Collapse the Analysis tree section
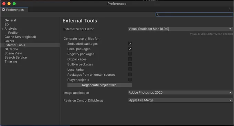 [x=2, y=29]
